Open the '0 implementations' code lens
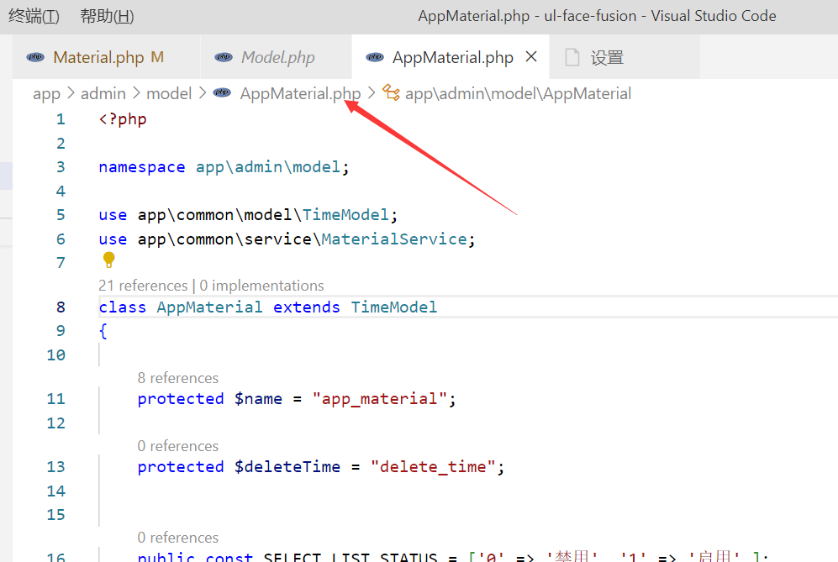 point(261,286)
